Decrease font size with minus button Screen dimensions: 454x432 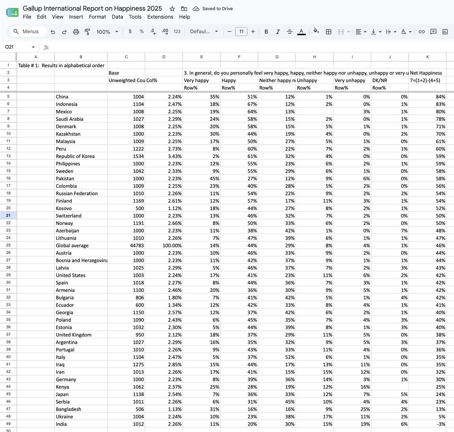(229, 31)
